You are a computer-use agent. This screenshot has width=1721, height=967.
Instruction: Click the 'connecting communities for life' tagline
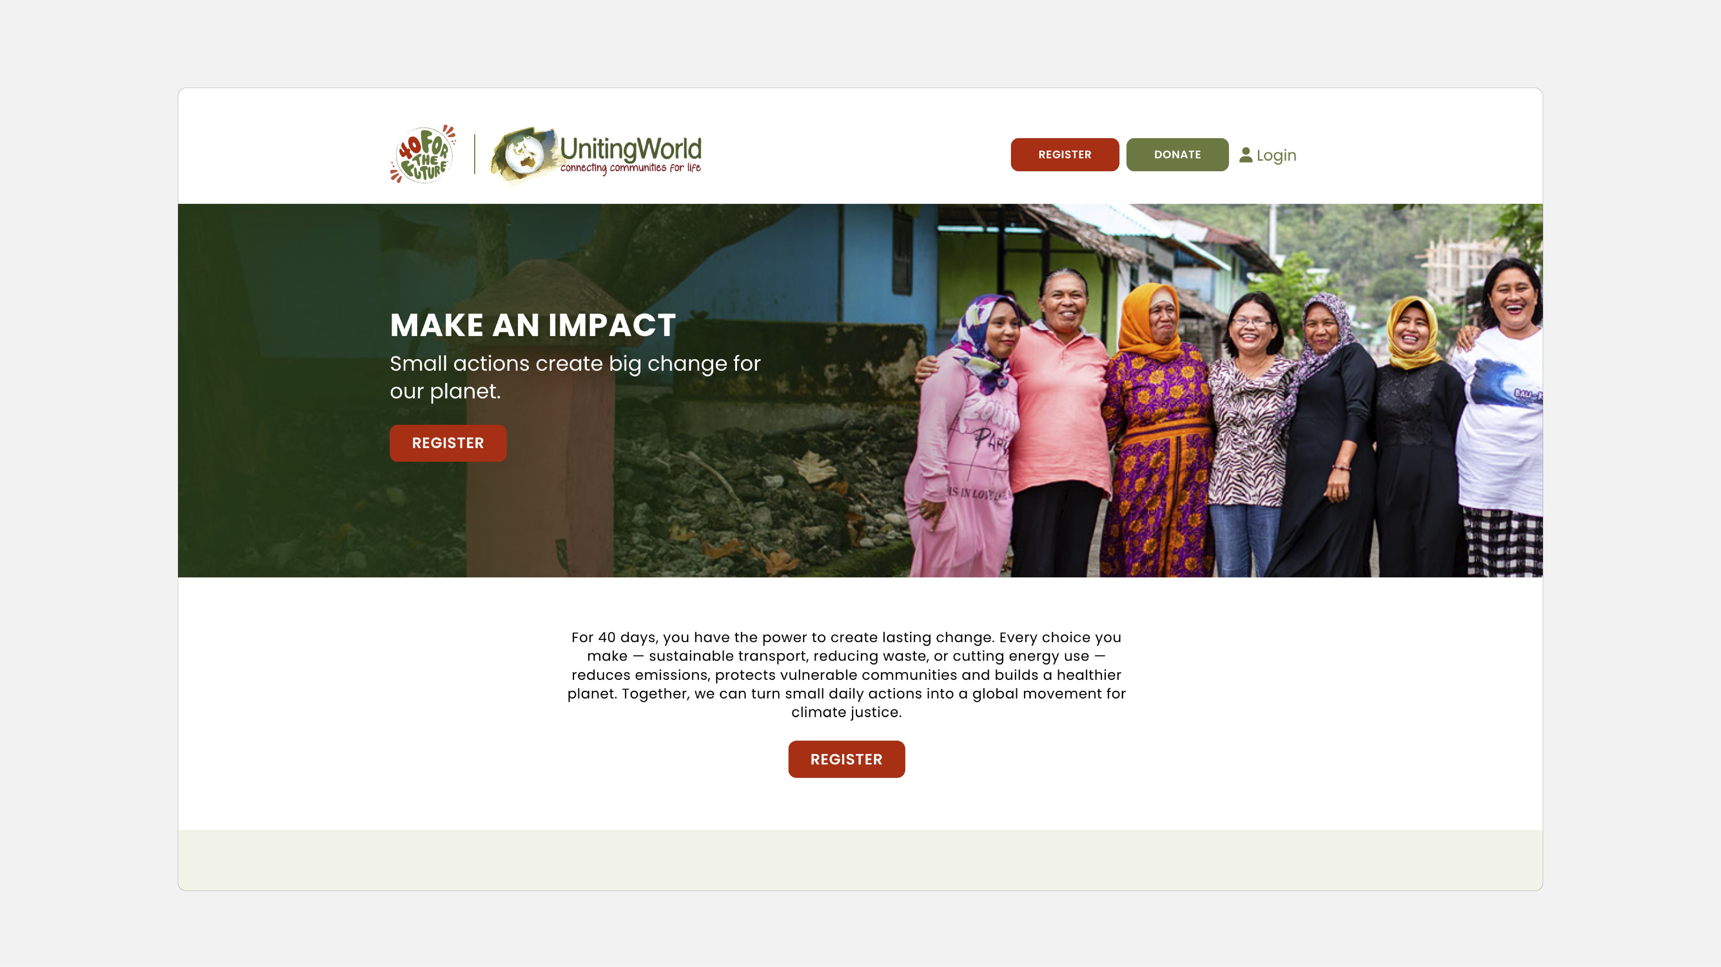coord(630,168)
